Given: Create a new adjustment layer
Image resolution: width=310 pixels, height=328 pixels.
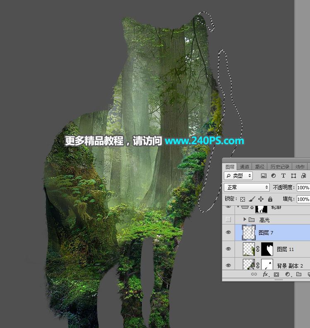Looking at the screenshot, I should pos(288,274).
